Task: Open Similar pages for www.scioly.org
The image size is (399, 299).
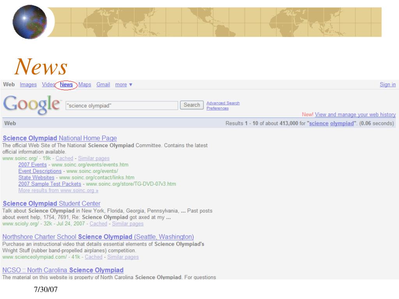Action: (128, 223)
